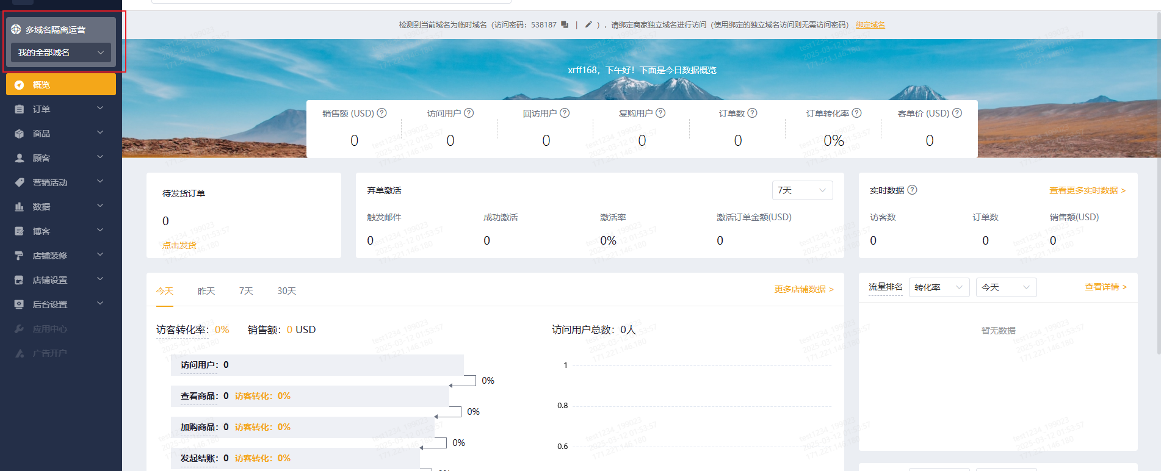Click the 加购商品 funnel bar

point(303,427)
